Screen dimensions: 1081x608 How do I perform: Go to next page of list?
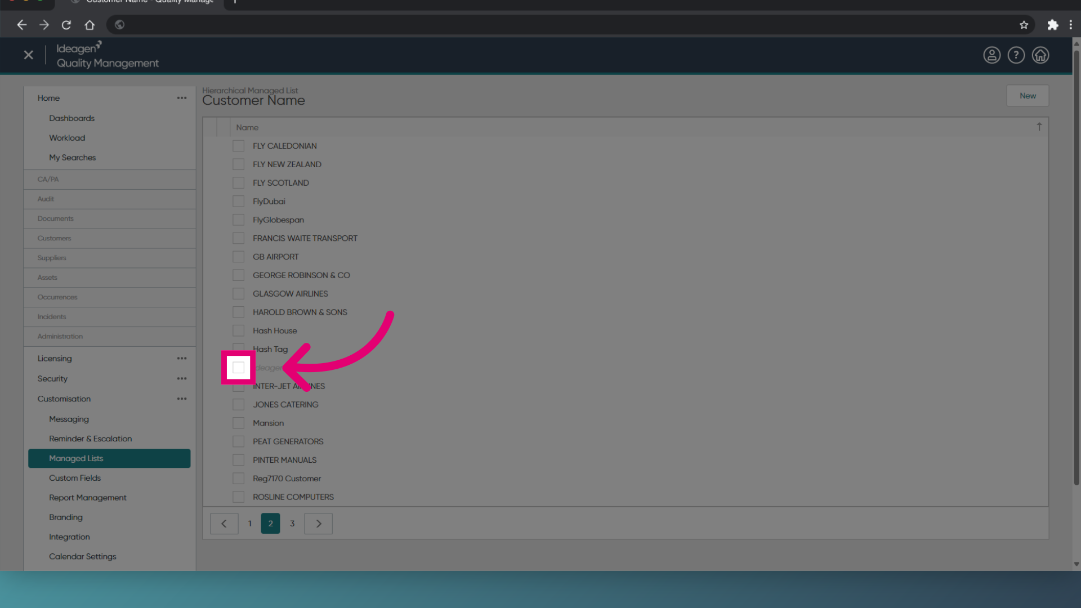pyautogui.click(x=318, y=524)
